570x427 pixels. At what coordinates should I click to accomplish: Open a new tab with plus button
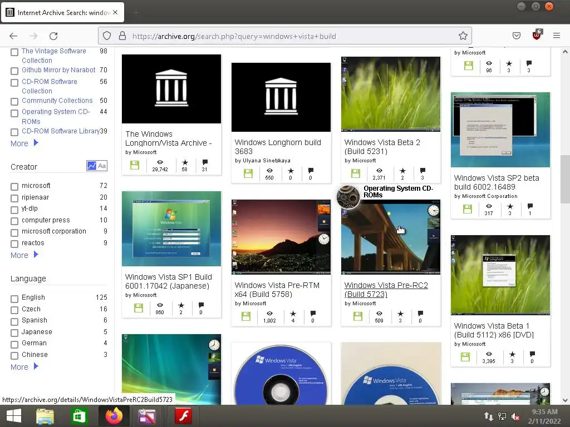click(x=136, y=13)
